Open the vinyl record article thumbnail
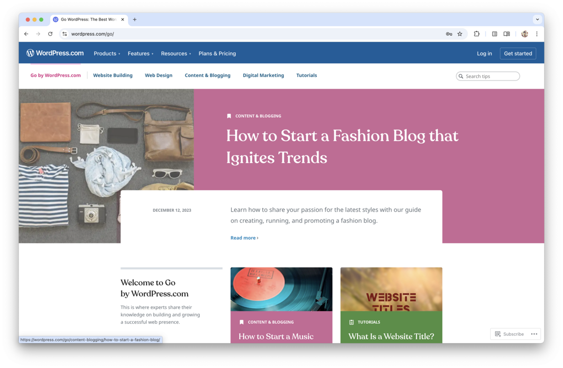Screen dimensions: 563x368 coord(281,289)
